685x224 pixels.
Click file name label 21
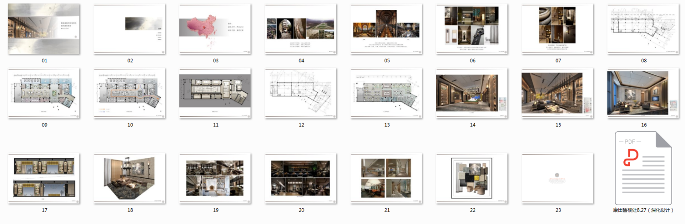point(387,210)
